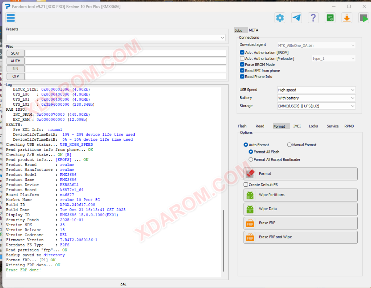
Task: Click the Erase FRP button
Action: pyautogui.click(x=300, y=223)
